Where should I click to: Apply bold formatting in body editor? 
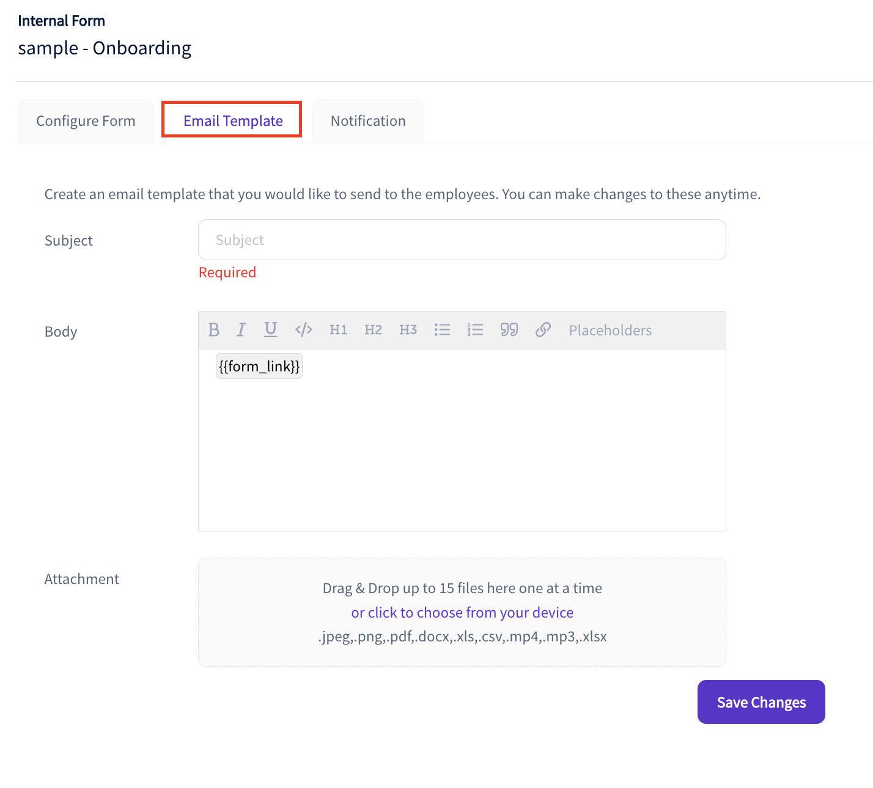pyautogui.click(x=213, y=330)
